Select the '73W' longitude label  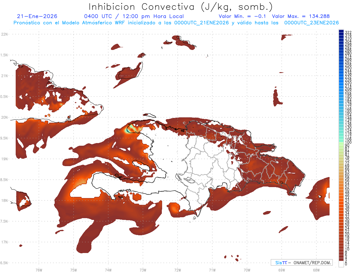tap(143, 270)
